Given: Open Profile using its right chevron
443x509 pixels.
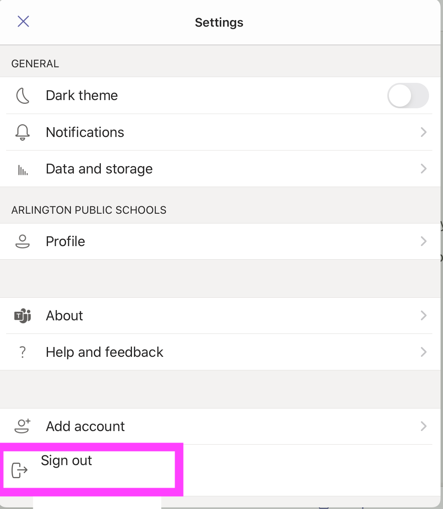Looking at the screenshot, I should pyautogui.click(x=424, y=241).
